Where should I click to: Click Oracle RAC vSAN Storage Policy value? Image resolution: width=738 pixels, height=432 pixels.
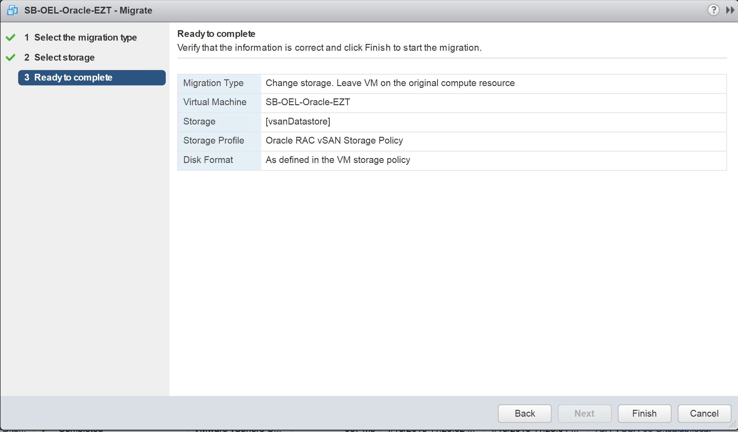click(334, 141)
